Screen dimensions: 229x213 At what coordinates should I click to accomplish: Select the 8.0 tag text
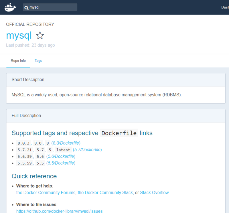(x=38, y=143)
